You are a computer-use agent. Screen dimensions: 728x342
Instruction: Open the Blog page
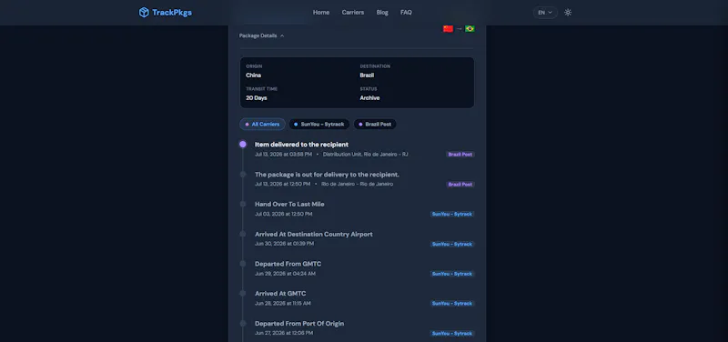click(382, 13)
